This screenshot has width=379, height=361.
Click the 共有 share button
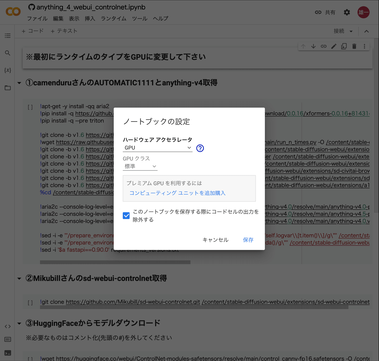[325, 12]
